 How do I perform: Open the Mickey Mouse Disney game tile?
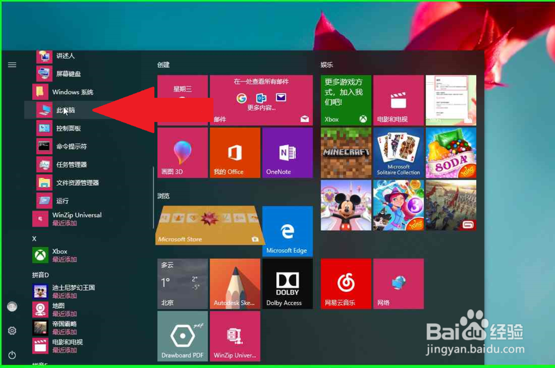tap(346, 205)
